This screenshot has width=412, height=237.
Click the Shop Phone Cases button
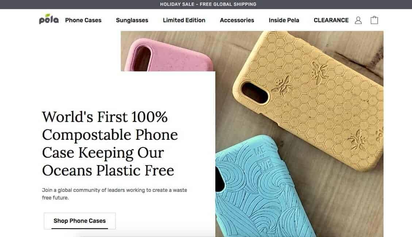(x=80, y=221)
